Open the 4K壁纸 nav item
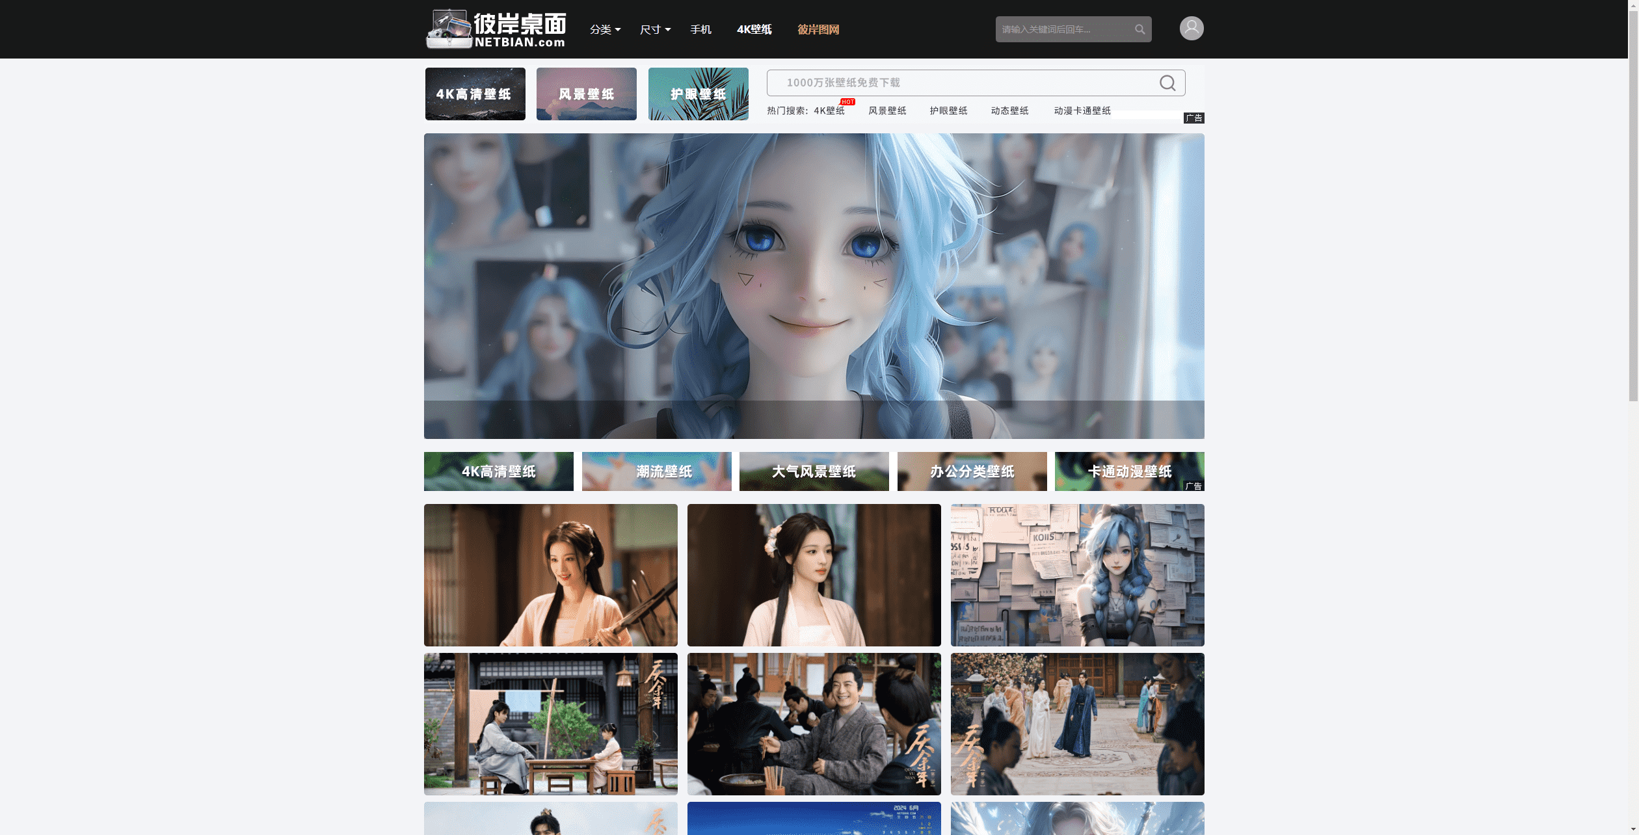 754,29
